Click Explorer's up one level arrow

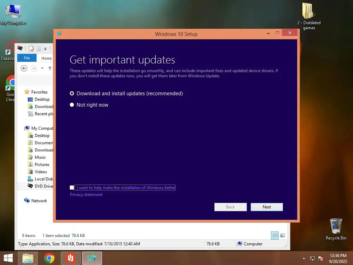click(50, 68)
